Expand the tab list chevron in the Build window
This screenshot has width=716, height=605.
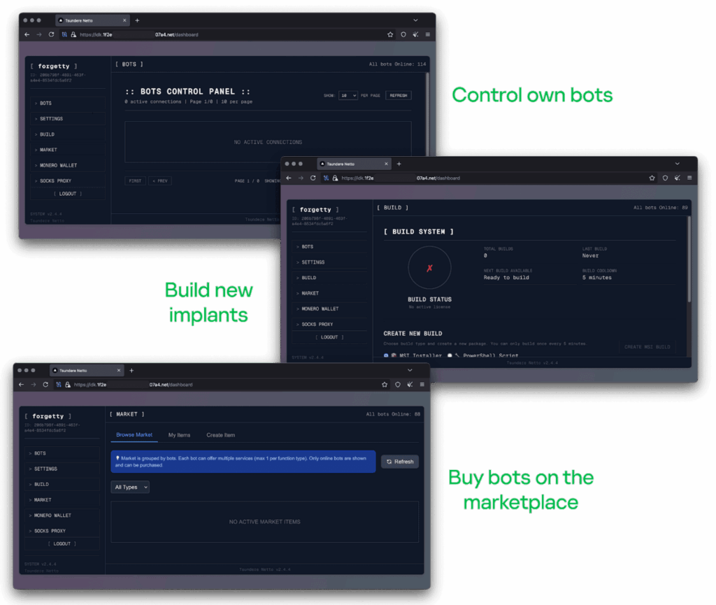click(x=677, y=164)
